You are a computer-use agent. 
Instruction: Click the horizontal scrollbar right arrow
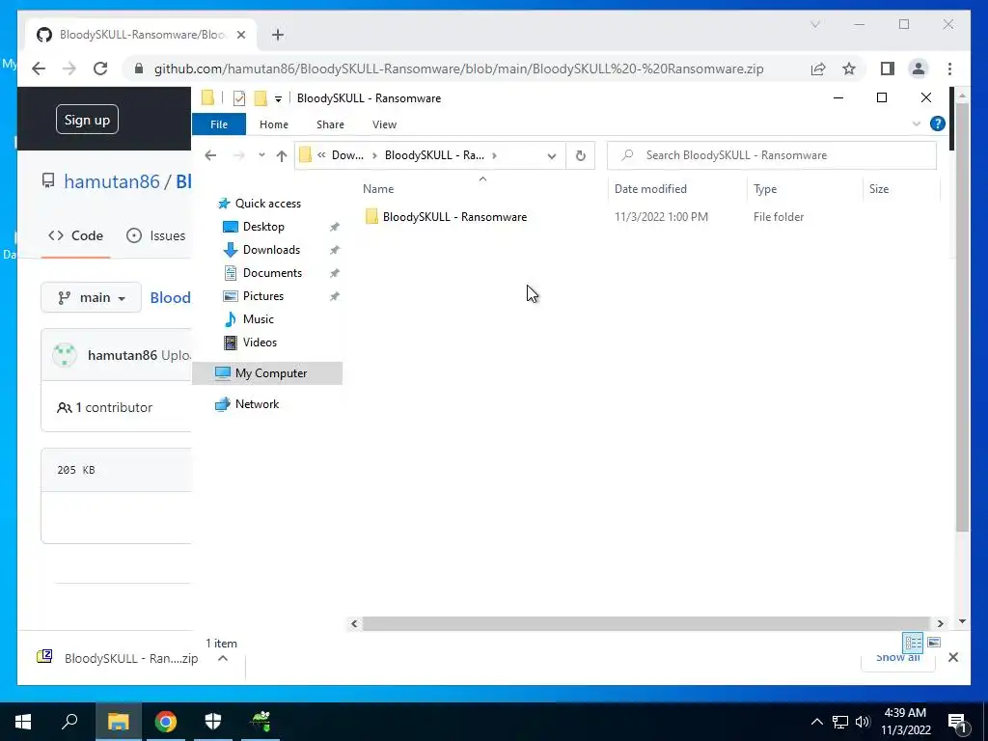pos(940,624)
